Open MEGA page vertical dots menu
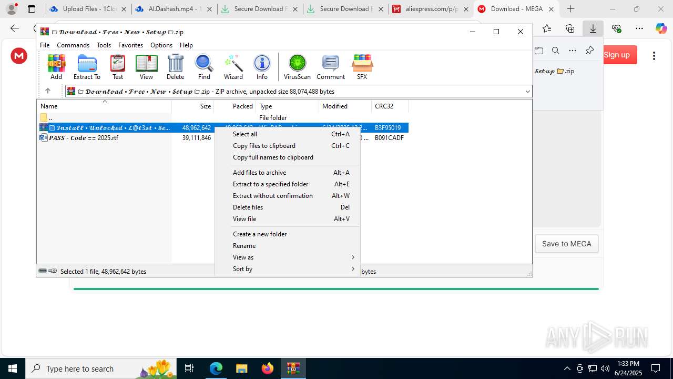The image size is (673, 379). [654, 55]
